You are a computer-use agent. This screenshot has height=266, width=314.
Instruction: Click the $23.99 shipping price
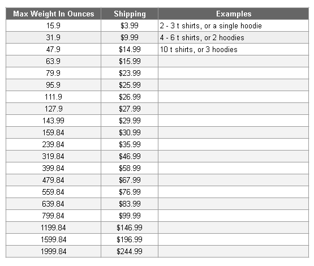click(x=130, y=73)
